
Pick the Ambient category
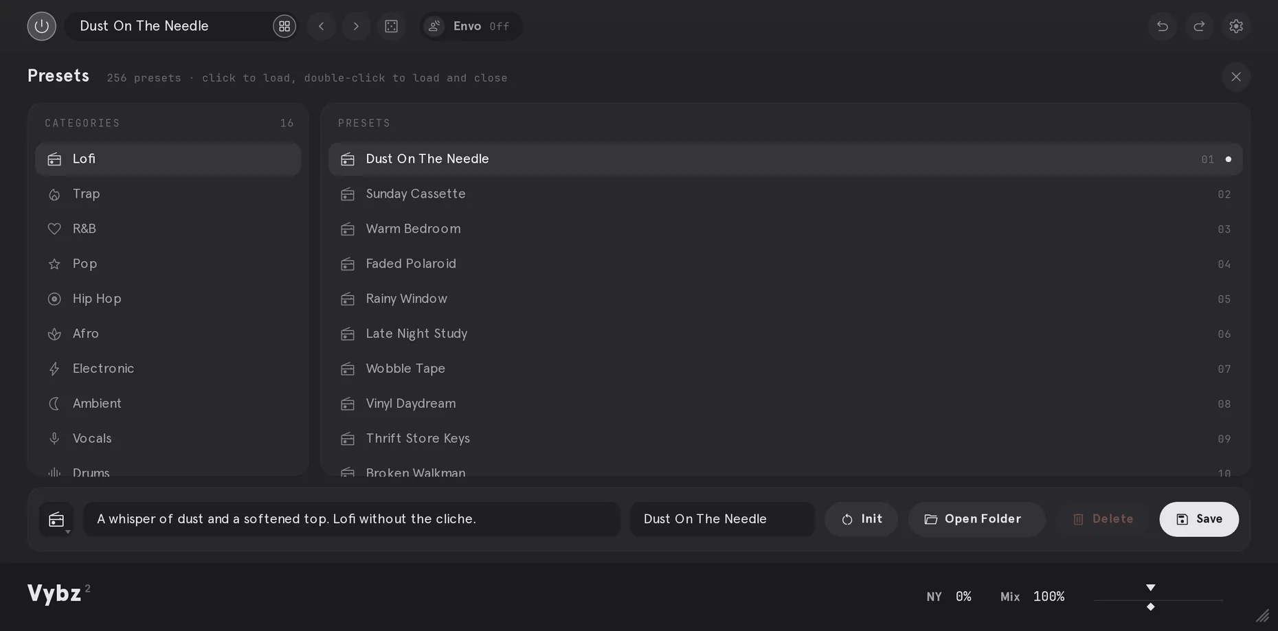tap(168, 404)
